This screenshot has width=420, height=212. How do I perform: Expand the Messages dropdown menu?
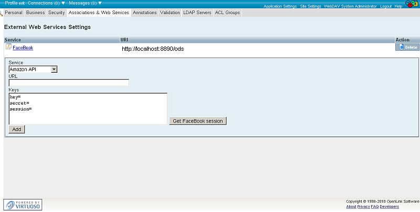click(85, 3)
